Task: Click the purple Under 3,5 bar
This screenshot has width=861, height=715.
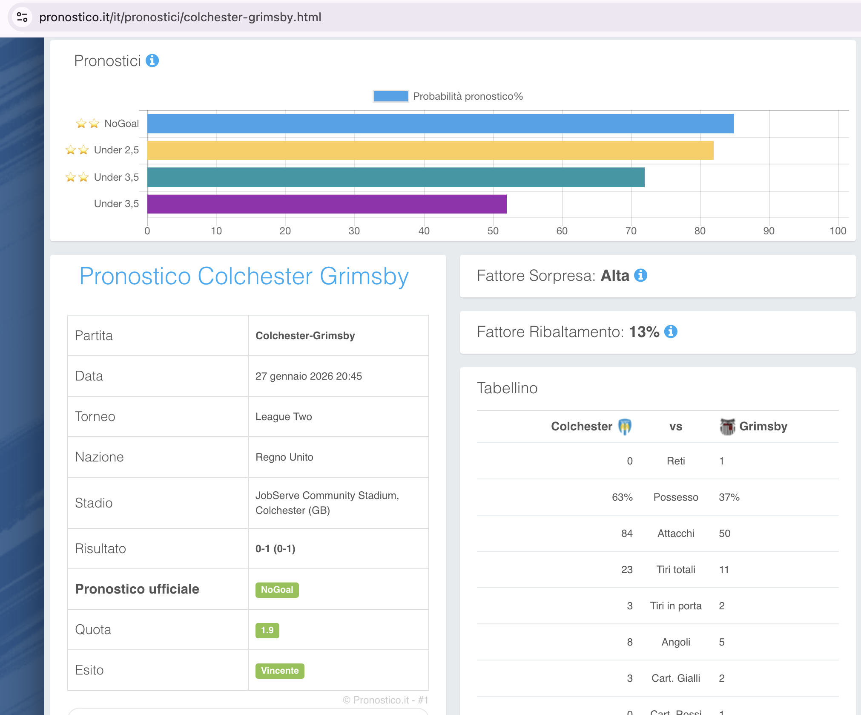Action: pyautogui.click(x=327, y=204)
